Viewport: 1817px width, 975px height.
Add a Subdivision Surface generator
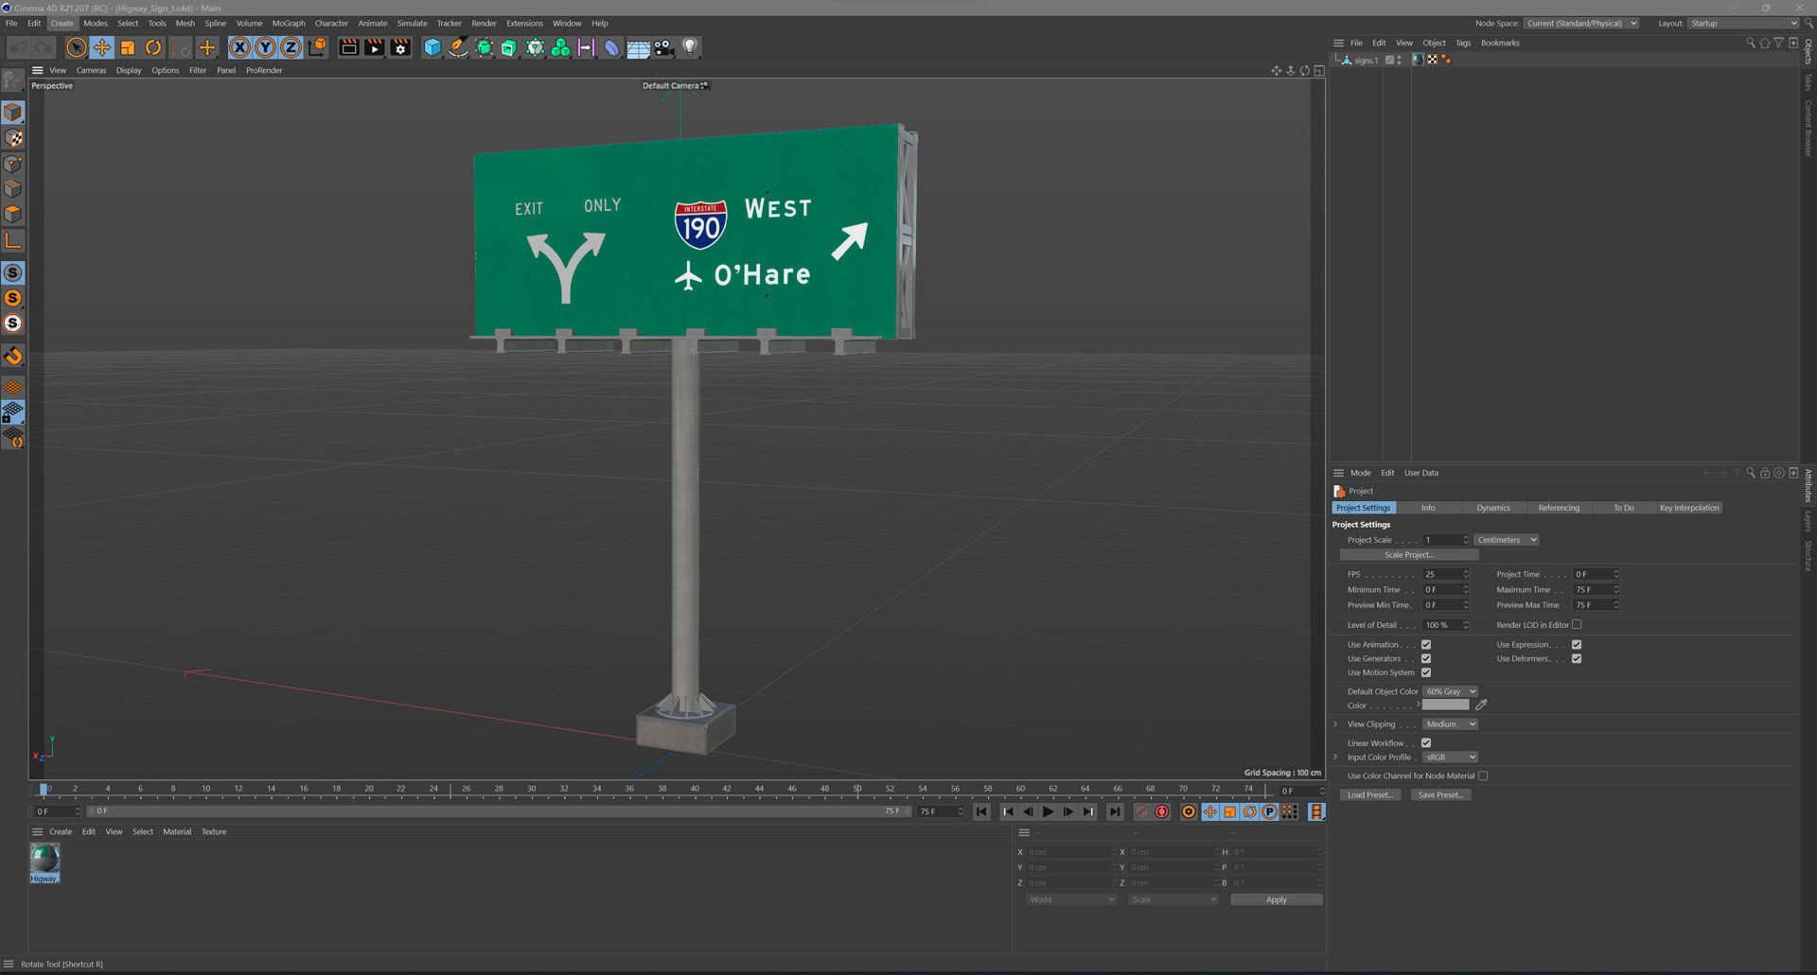tap(484, 47)
